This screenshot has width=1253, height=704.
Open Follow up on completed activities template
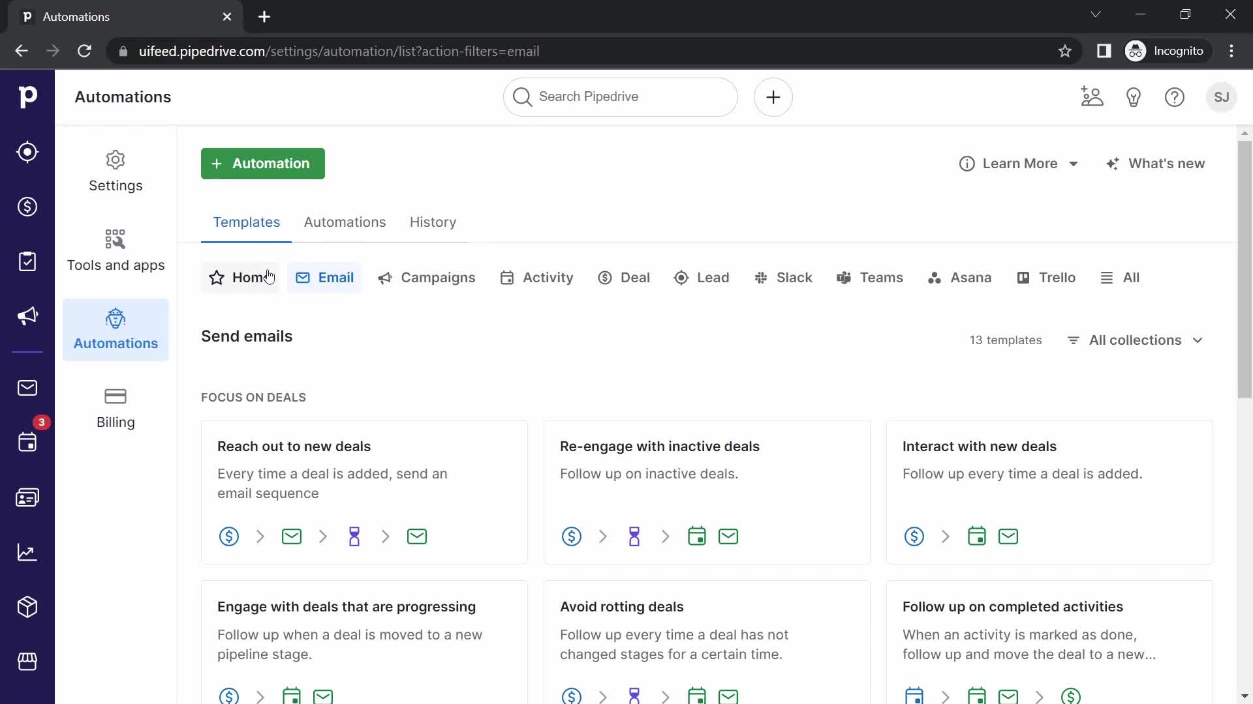pos(1049,642)
